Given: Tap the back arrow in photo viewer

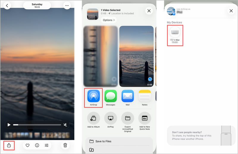Looking at the screenshot, I should click(x=7, y=6).
